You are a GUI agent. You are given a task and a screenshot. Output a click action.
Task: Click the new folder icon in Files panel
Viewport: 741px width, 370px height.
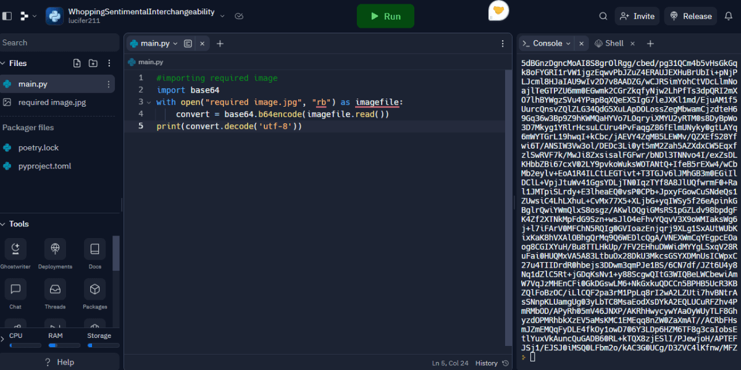point(93,63)
